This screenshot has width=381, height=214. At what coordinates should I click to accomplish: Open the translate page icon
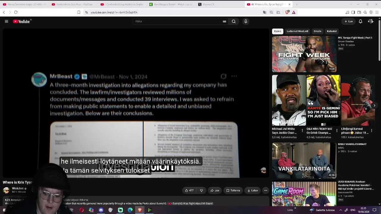click(x=265, y=12)
